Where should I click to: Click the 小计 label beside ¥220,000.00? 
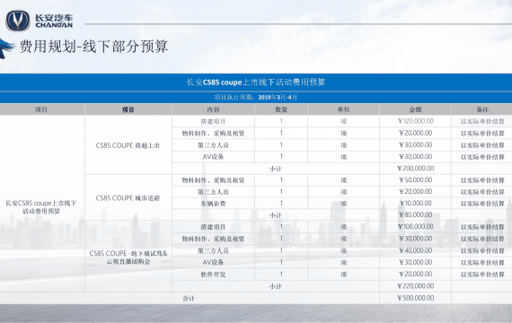[x=276, y=286]
